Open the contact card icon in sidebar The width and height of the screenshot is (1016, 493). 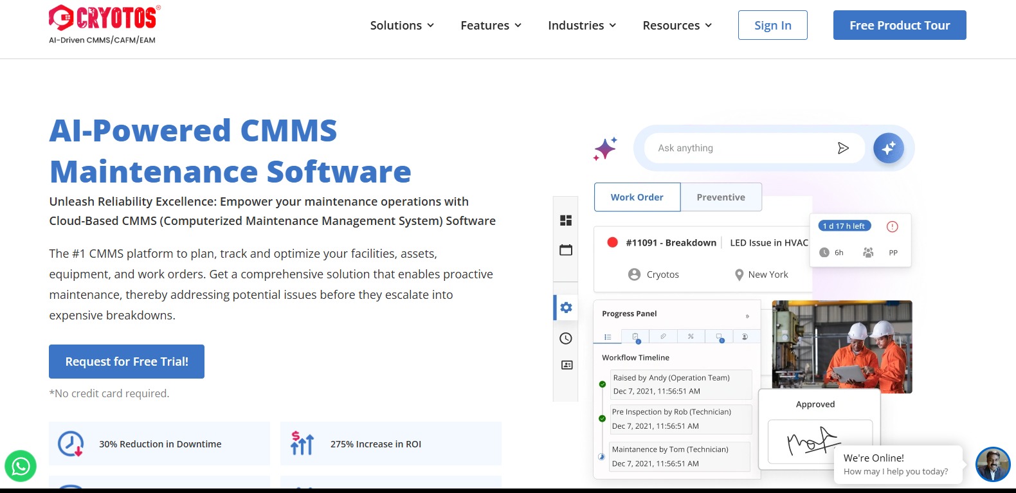(567, 365)
